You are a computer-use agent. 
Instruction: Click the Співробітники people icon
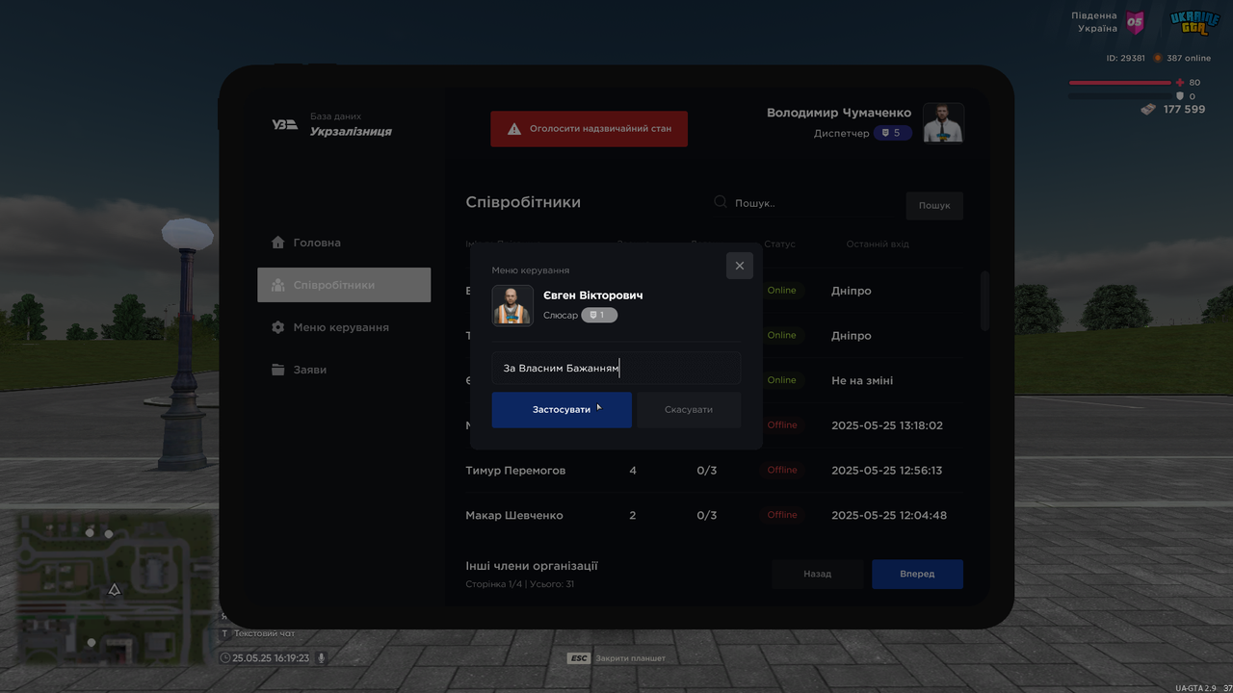tap(277, 285)
